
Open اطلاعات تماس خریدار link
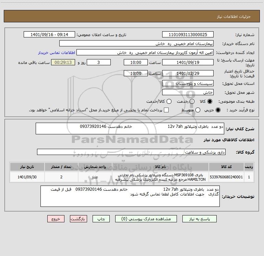click(x=57, y=53)
